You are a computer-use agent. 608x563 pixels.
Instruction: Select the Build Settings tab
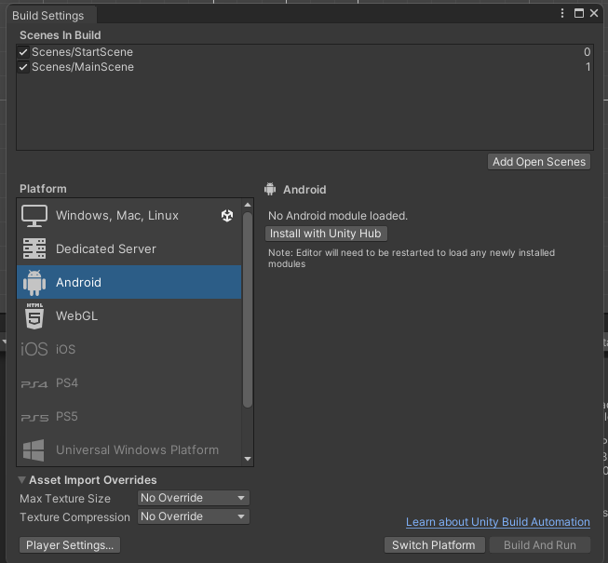pos(51,16)
